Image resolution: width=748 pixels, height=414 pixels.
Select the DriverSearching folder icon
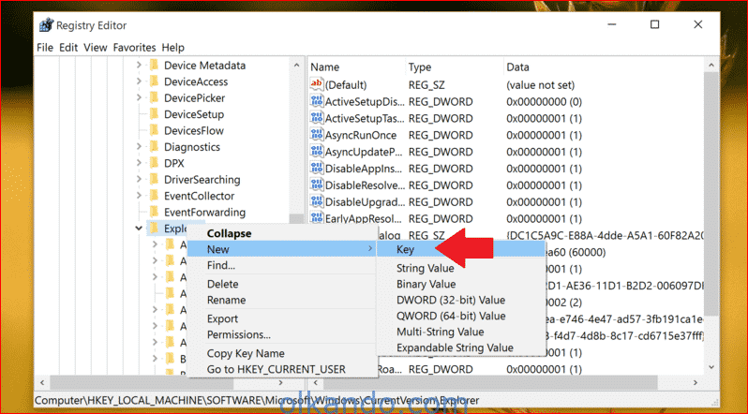pos(154,179)
